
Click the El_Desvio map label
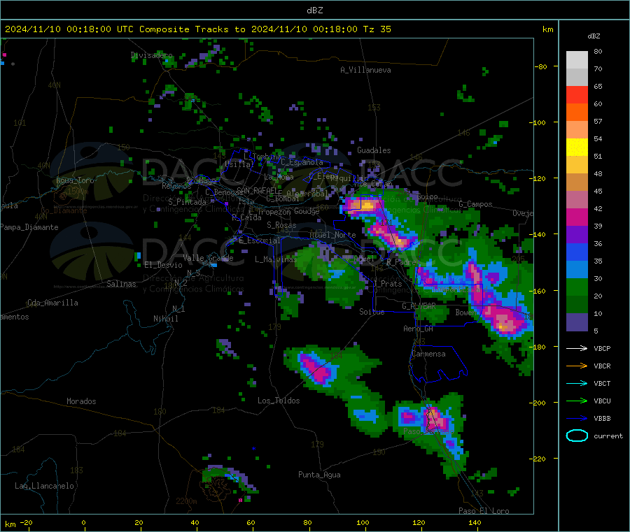tap(163, 265)
